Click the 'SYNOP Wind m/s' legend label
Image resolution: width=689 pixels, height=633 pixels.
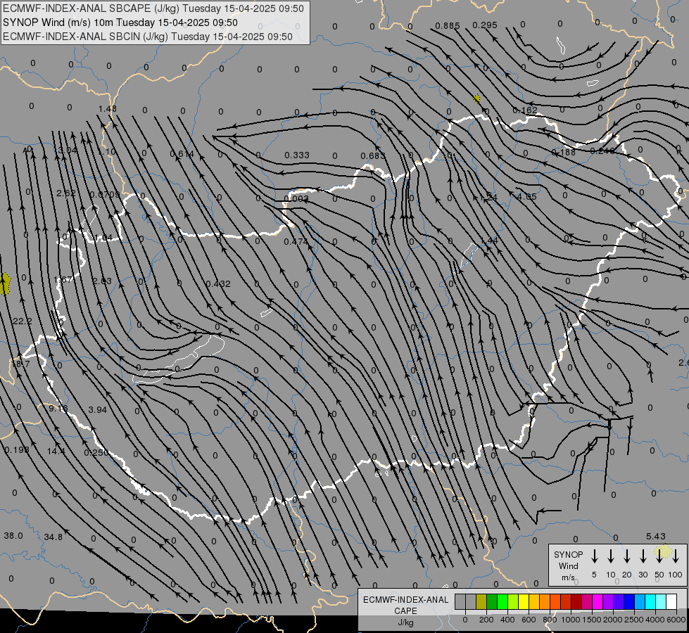pyautogui.click(x=568, y=565)
